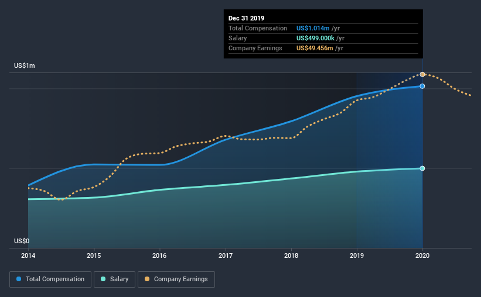
Task: Click the US$0 y-axis label
Action: pos(22,241)
